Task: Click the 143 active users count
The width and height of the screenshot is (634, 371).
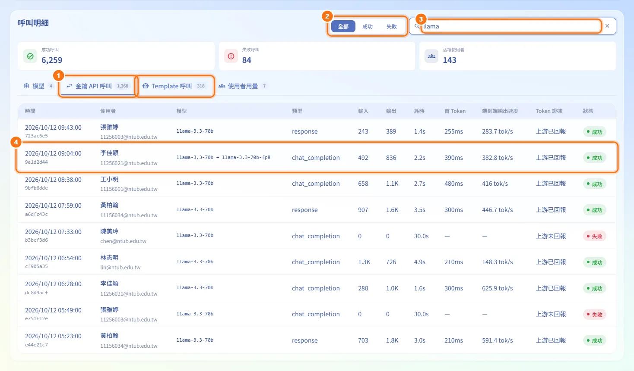Action: [450, 60]
